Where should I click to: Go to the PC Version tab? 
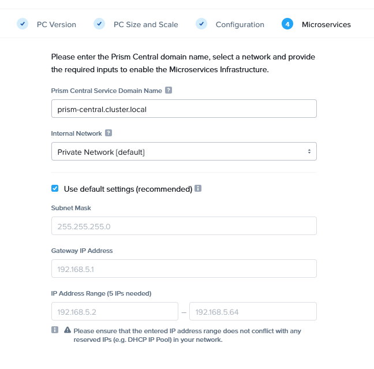[x=56, y=25]
